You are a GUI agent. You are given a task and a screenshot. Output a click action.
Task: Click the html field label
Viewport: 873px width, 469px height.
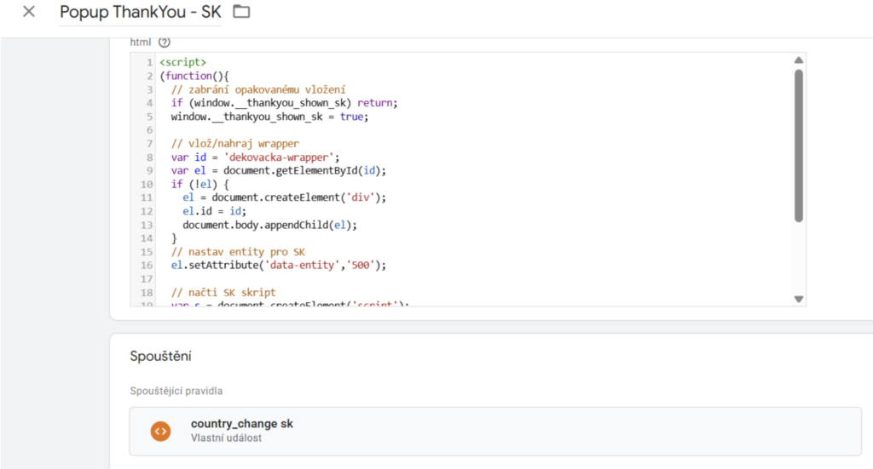(x=141, y=42)
